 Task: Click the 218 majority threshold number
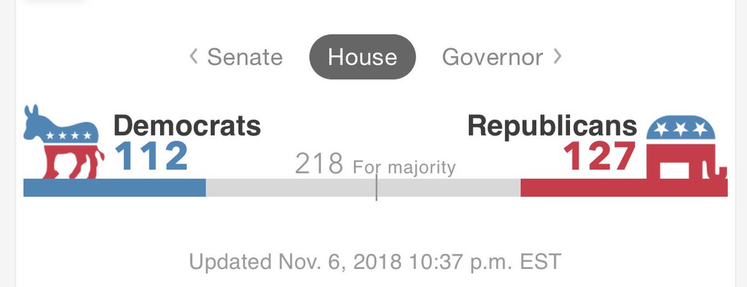point(319,164)
